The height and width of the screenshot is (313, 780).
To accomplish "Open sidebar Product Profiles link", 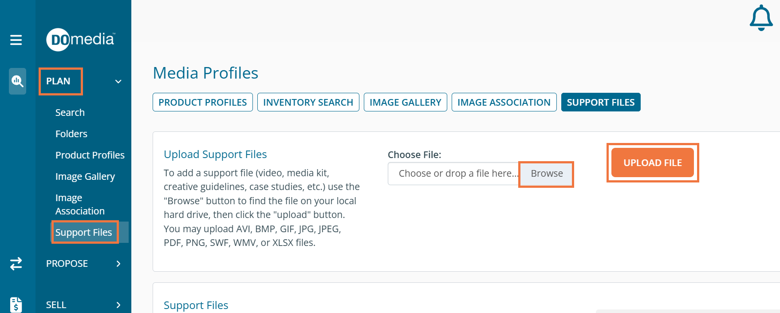I will tap(90, 155).
